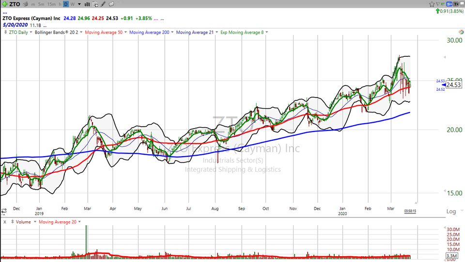Image resolution: width=465 pixels, height=262 pixels.
Task: Click the ZTO Express (Cayman) Inc name
Action: pyautogui.click(x=31, y=18)
